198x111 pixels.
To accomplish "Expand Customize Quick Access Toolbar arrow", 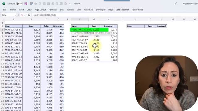I will click(x=70, y=4).
